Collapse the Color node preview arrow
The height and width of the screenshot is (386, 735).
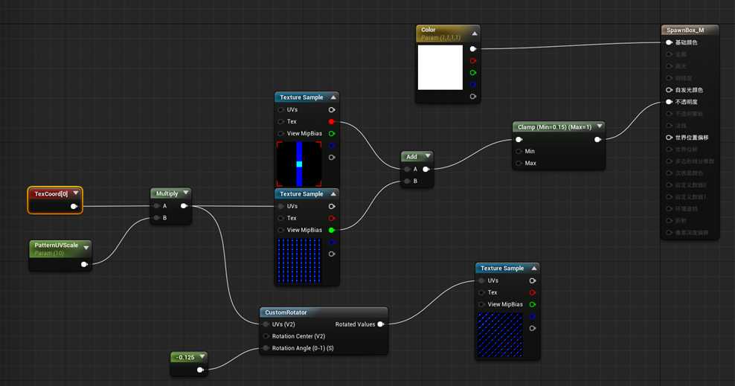tap(475, 33)
